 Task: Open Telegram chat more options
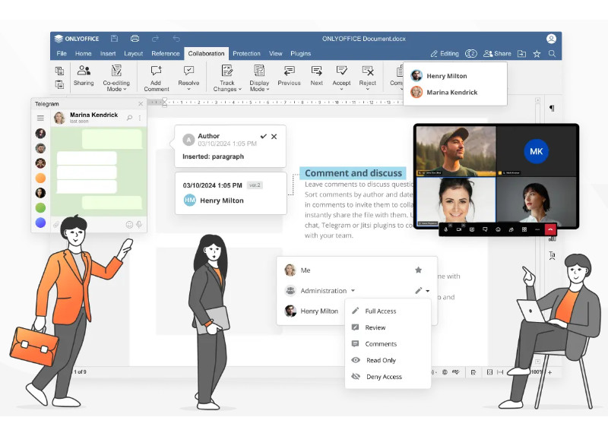coord(140,118)
